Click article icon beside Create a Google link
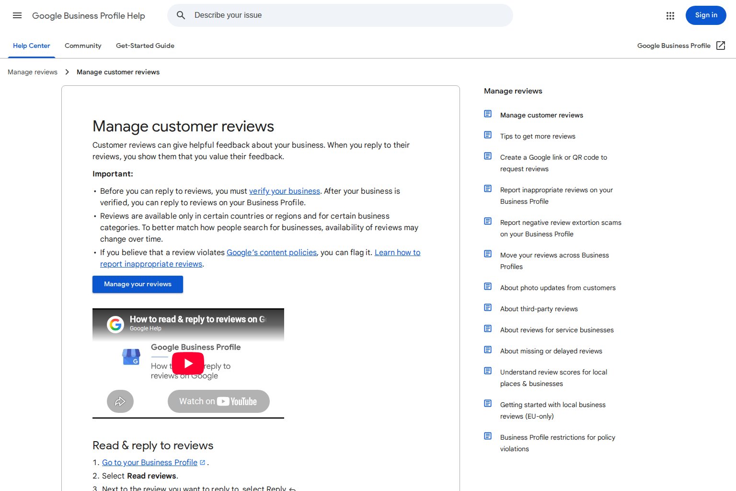The image size is (736, 491). coord(488,156)
